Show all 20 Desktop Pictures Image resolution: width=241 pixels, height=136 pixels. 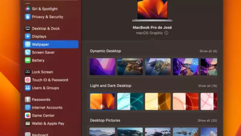[x=207, y=121]
